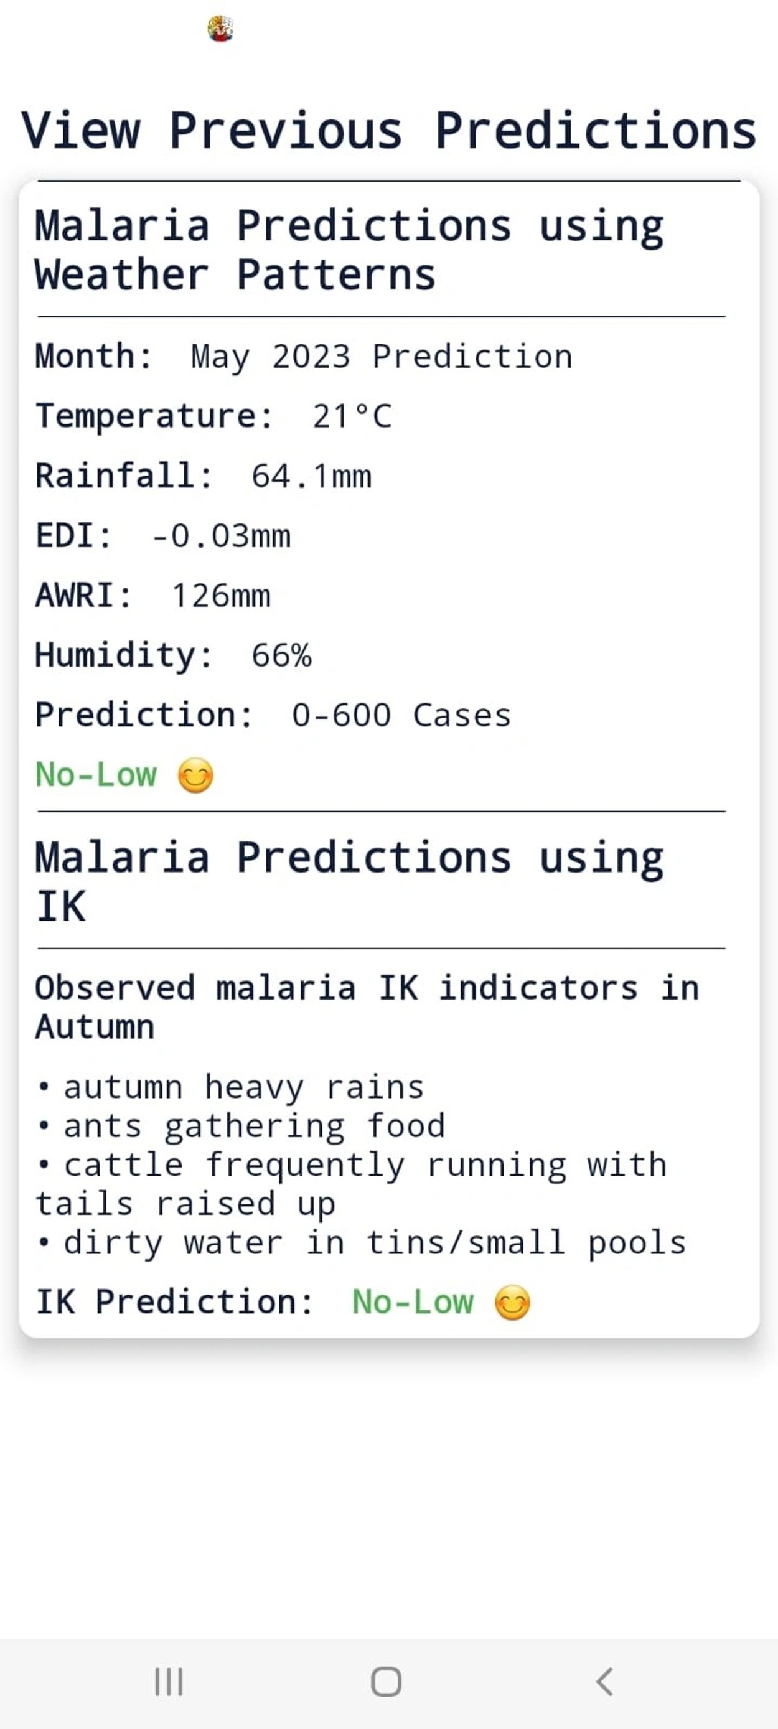Tap the smiley emoji beside weather No-Low
Image resolution: width=778 pixels, height=1729 pixels.
[x=195, y=776]
